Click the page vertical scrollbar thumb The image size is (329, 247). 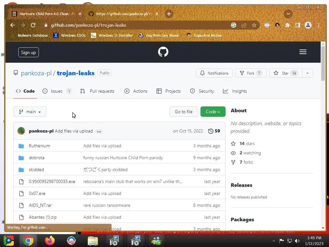coord(323,63)
